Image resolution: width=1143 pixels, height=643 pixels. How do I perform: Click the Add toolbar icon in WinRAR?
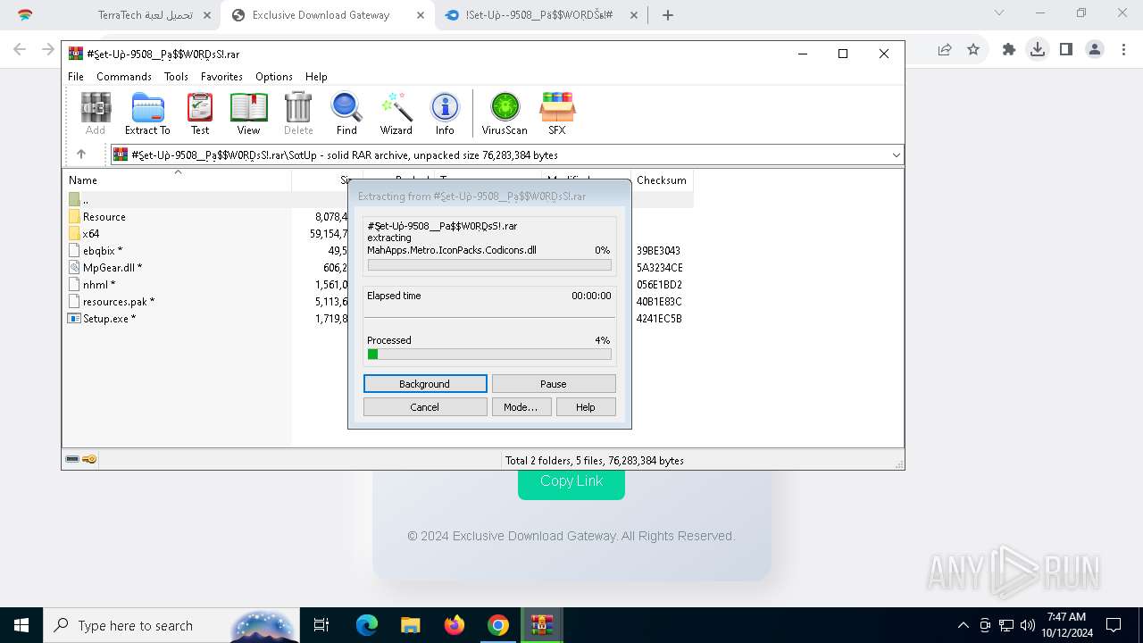pyautogui.click(x=96, y=113)
